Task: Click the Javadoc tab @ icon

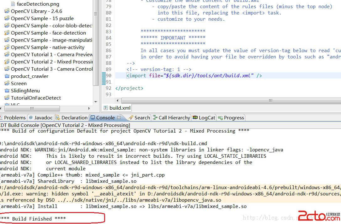Action: tap(31, 117)
